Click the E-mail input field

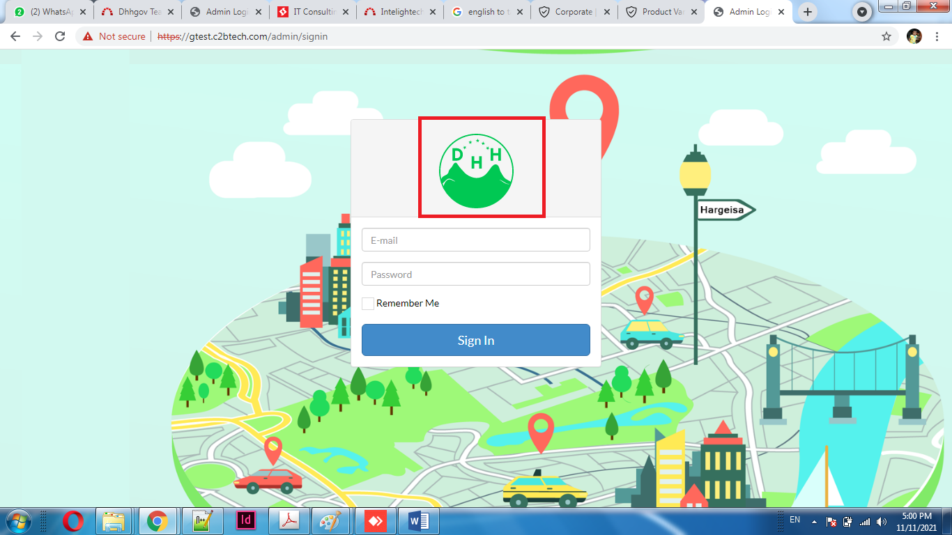476,240
